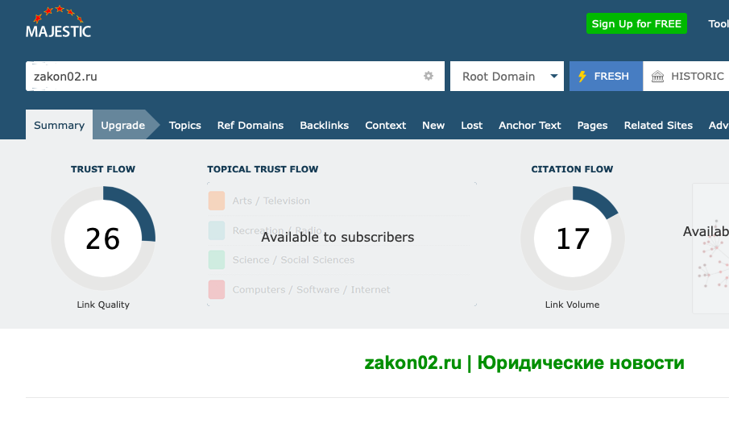Open the Anchor Text tab

[529, 125]
